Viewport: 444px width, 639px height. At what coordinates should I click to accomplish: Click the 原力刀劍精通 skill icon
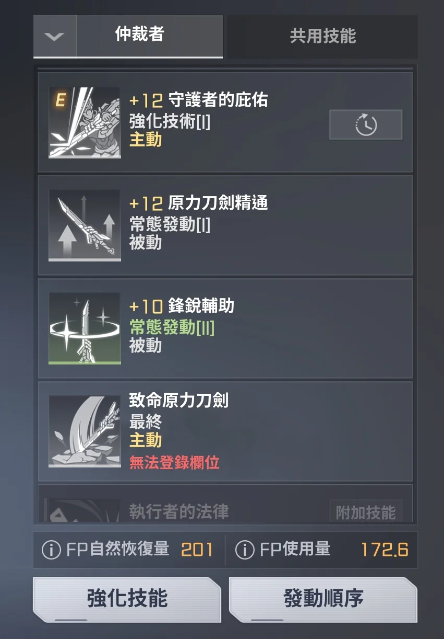85,225
